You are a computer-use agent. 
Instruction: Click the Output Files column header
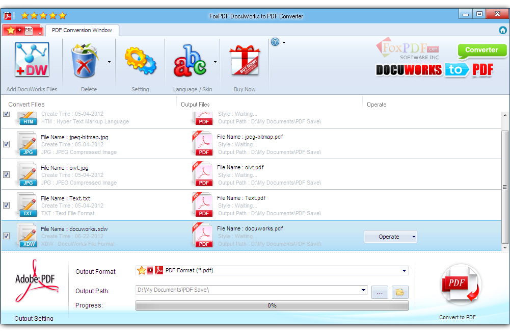[195, 104]
